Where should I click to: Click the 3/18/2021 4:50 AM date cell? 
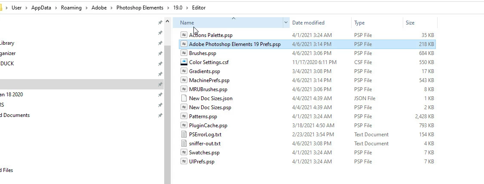tap(313, 126)
